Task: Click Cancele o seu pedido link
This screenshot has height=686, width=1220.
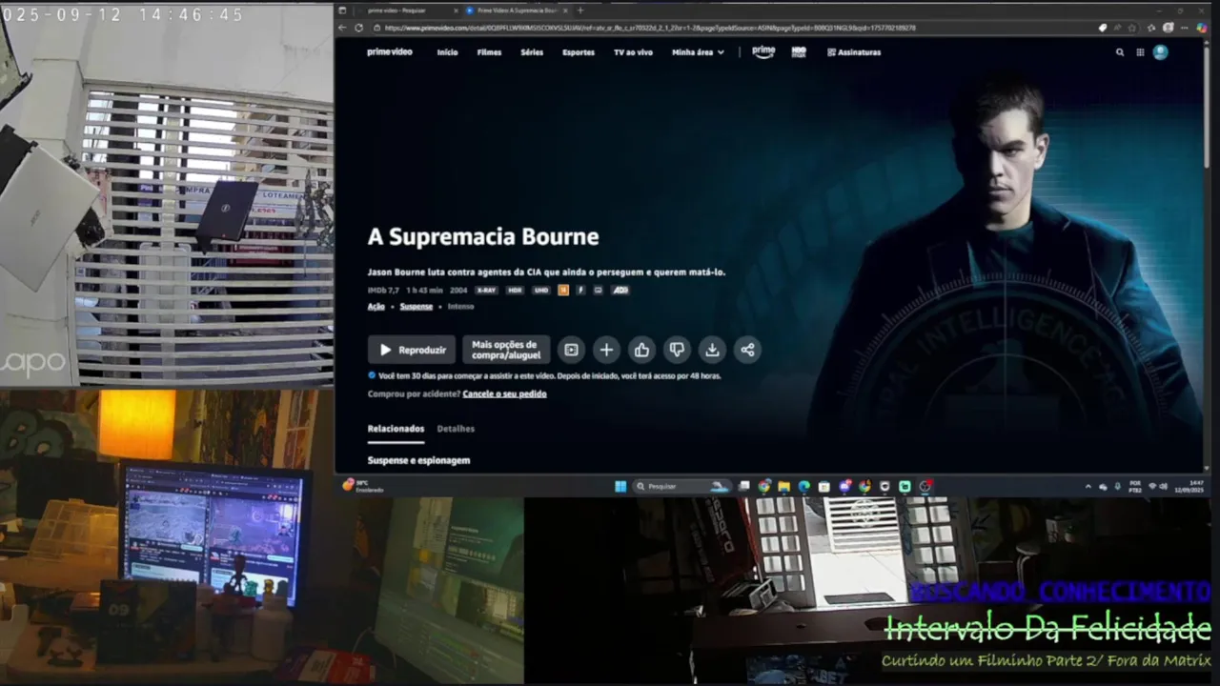Action: [504, 393]
